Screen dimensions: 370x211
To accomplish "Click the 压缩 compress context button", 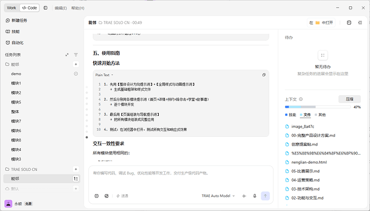I will point(350,99).
